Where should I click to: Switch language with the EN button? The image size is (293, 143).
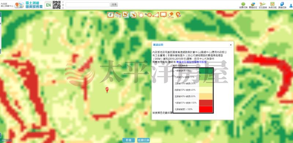(48, 5)
